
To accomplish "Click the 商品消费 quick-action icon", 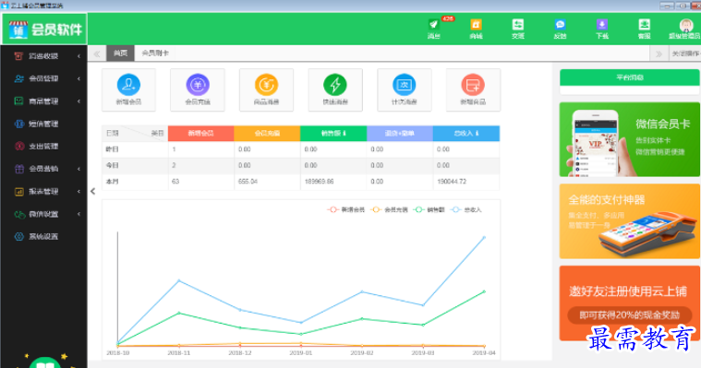I will click(266, 85).
